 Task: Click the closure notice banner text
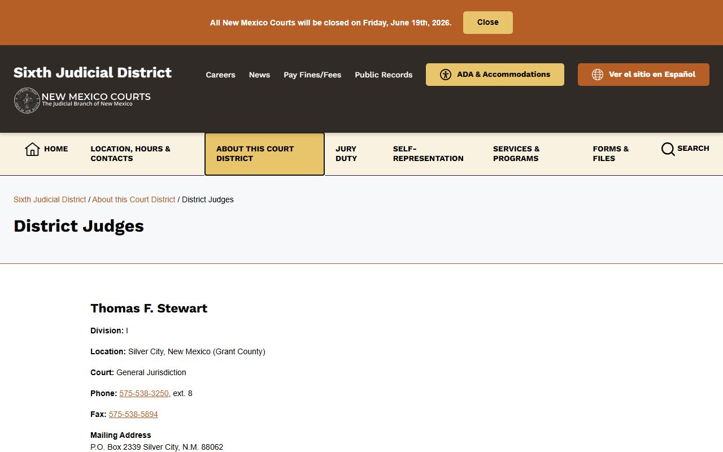click(331, 23)
